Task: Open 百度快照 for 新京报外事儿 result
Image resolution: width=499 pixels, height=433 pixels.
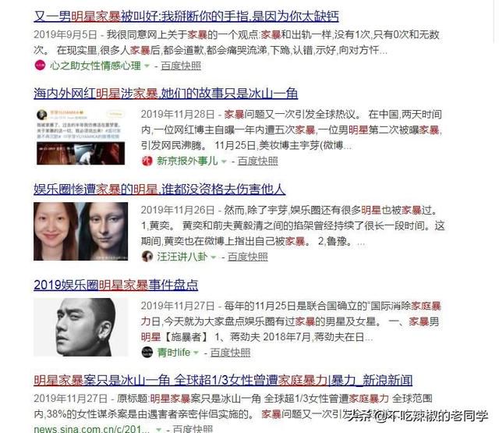Action: pyautogui.click(x=258, y=161)
